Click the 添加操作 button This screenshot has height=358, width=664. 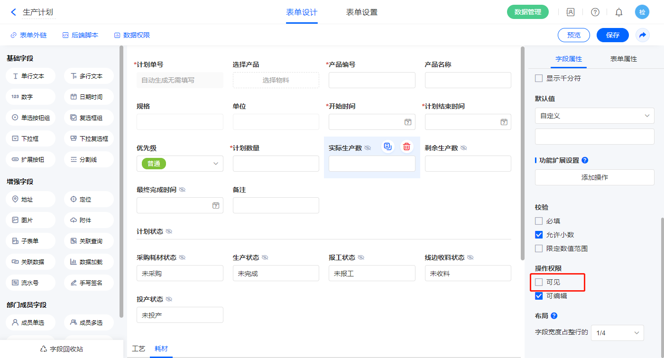pos(594,177)
